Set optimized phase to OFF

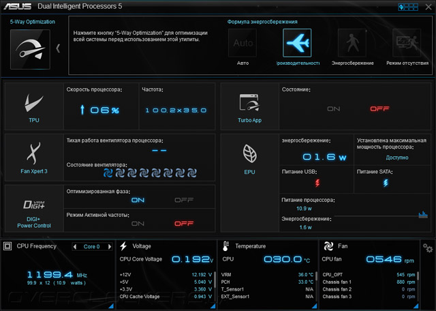tap(184, 201)
